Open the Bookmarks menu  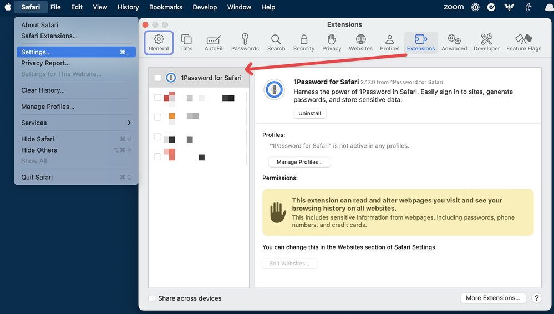[165, 7]
